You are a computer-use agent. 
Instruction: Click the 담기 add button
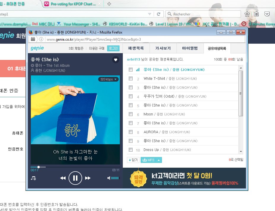(133, 160)
